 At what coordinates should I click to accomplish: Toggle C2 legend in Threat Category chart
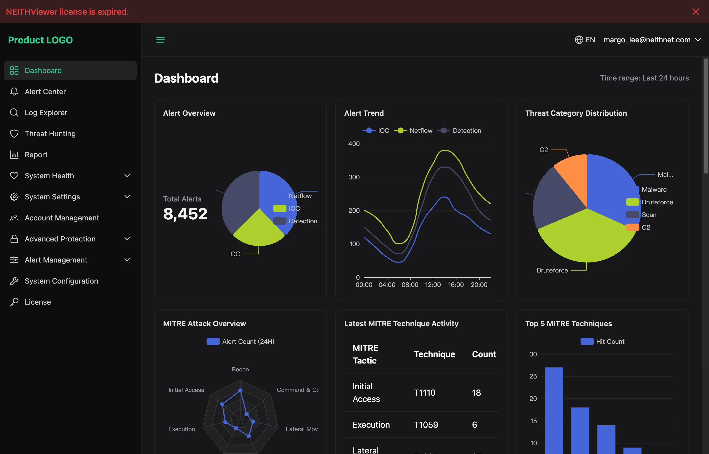tap(638, 227)
